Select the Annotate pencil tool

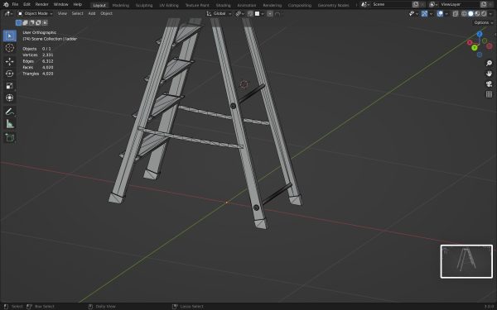point(9,112)
